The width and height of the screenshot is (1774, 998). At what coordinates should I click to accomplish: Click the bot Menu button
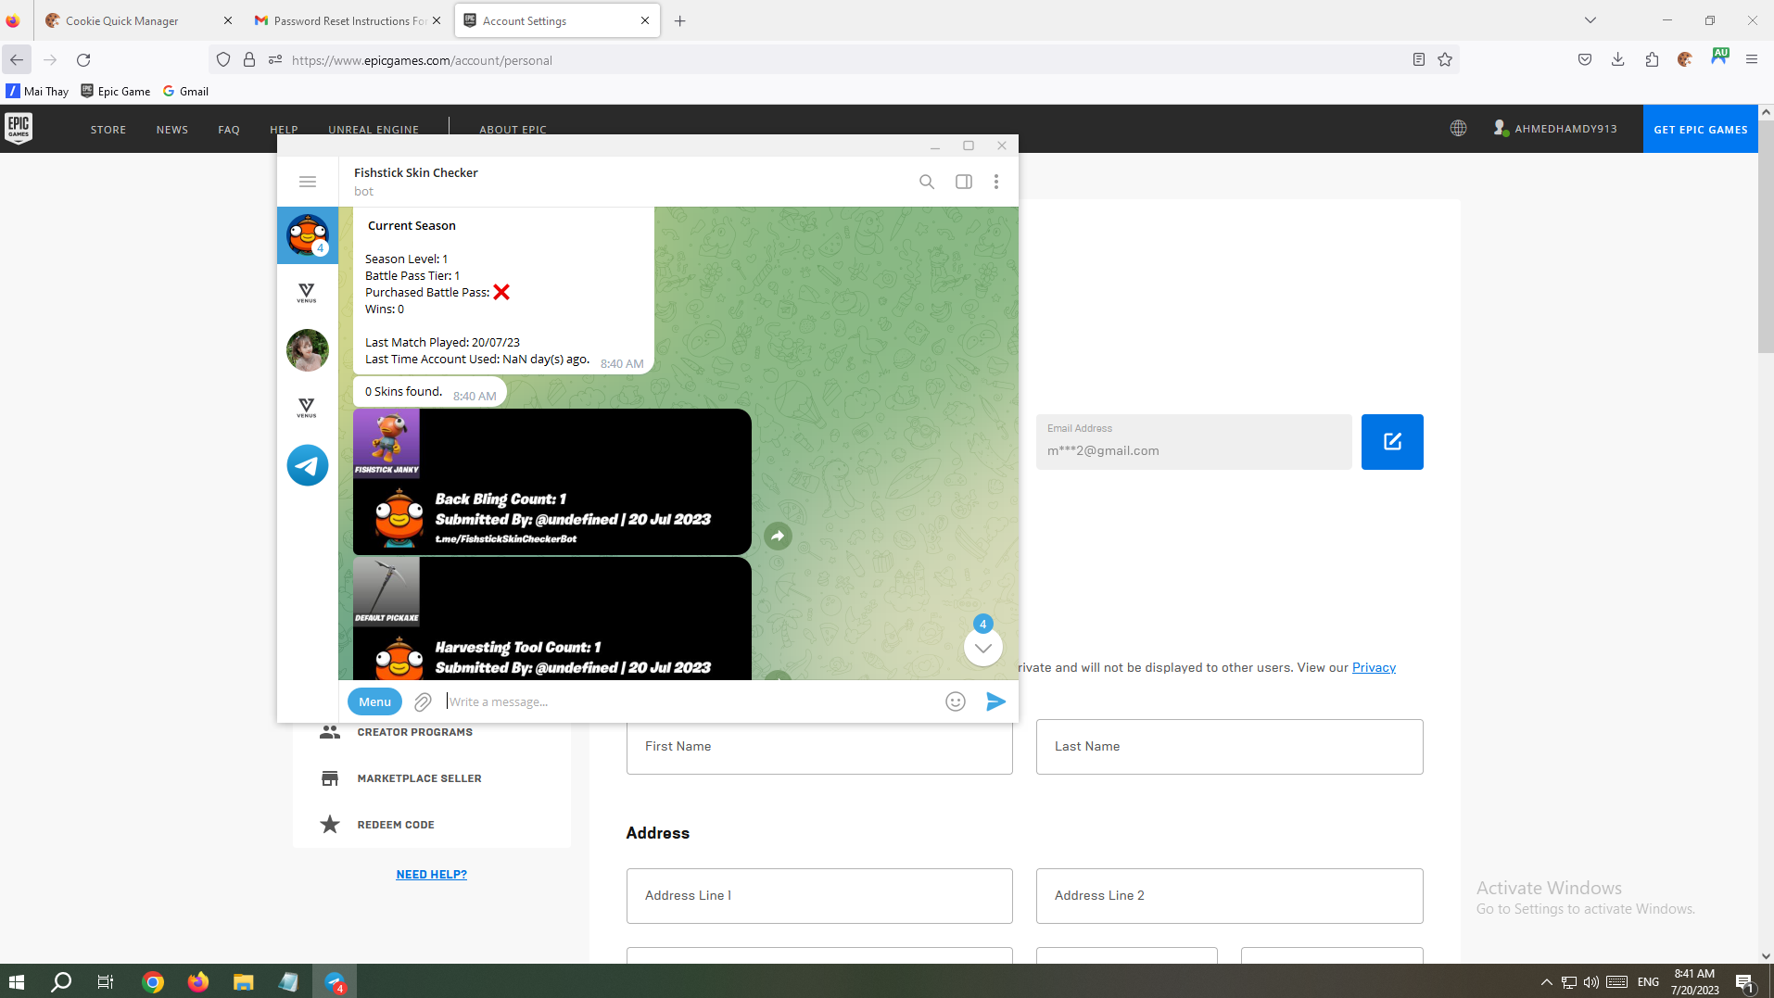tap(374, 701)
